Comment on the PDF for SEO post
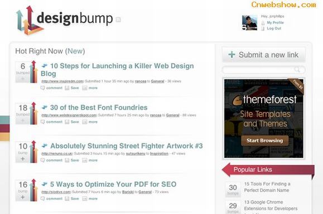 click(x=51, y=198)
